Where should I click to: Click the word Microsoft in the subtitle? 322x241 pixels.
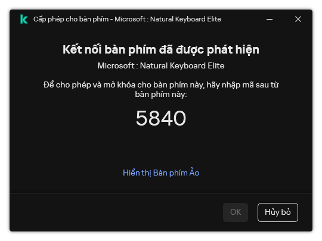116,66
